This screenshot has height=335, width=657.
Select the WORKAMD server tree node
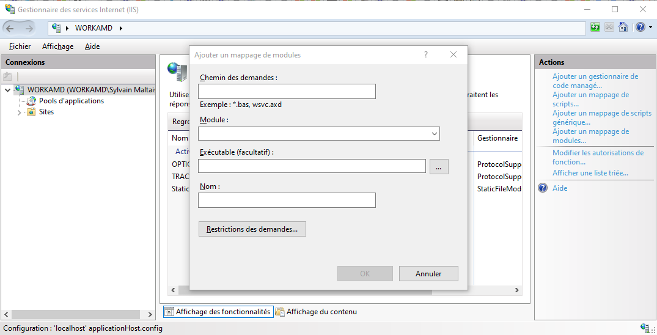[91, 90]
